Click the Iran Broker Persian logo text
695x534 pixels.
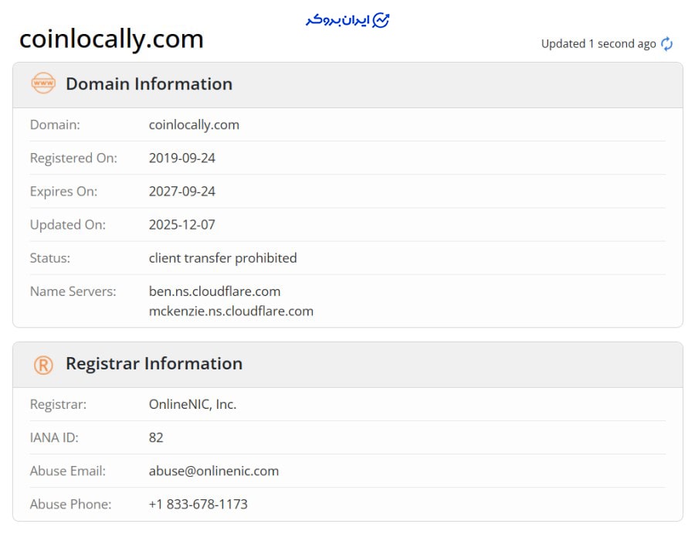(337, 20)
